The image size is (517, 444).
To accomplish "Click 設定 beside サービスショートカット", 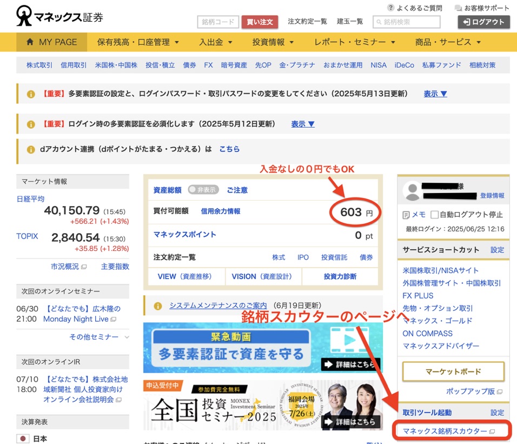I will point(497,250).
